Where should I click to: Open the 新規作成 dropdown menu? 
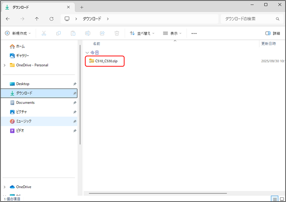pyautogui.click(x=18, y=33)
